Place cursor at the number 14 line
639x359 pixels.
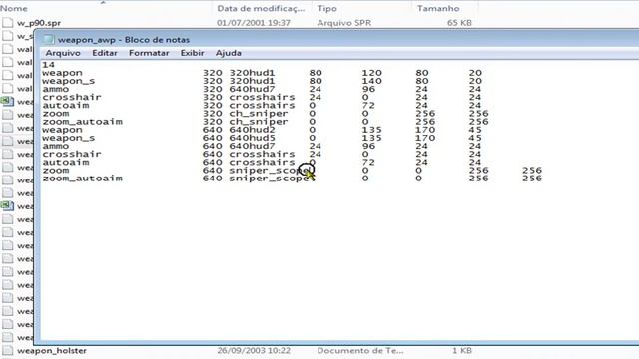[x=48, y=65]
